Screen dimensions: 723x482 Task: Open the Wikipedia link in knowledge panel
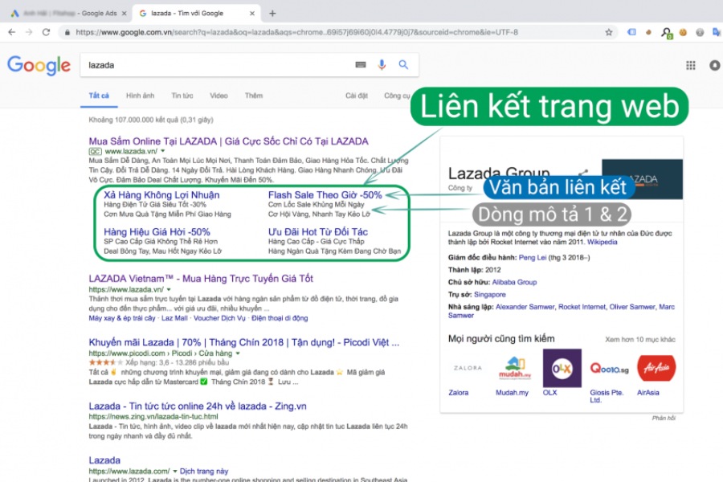pos(602,242)
